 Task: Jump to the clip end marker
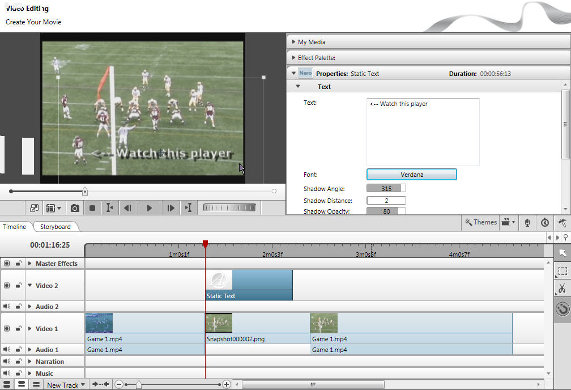pos(188,208)
